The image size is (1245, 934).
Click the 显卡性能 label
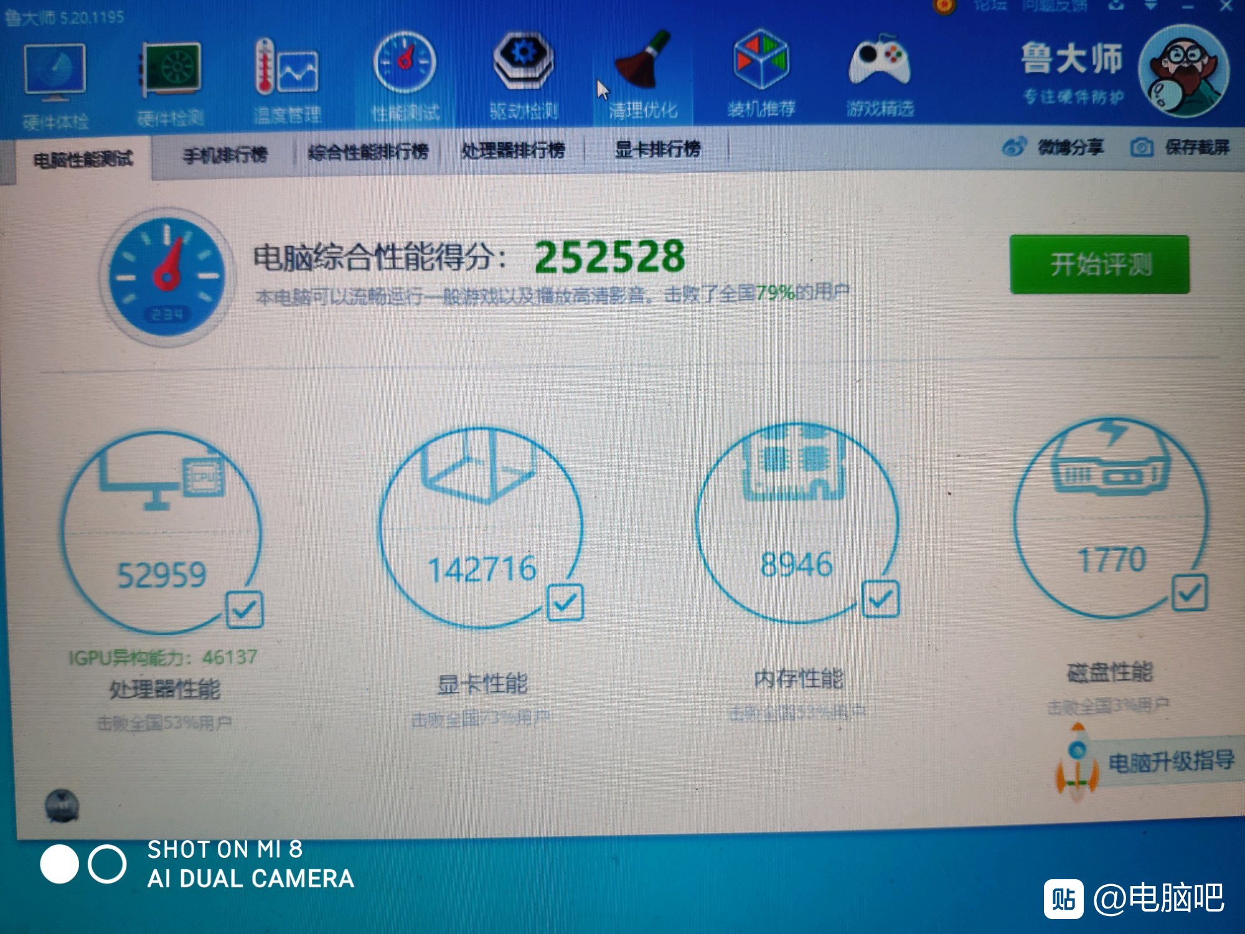point(482,684)
